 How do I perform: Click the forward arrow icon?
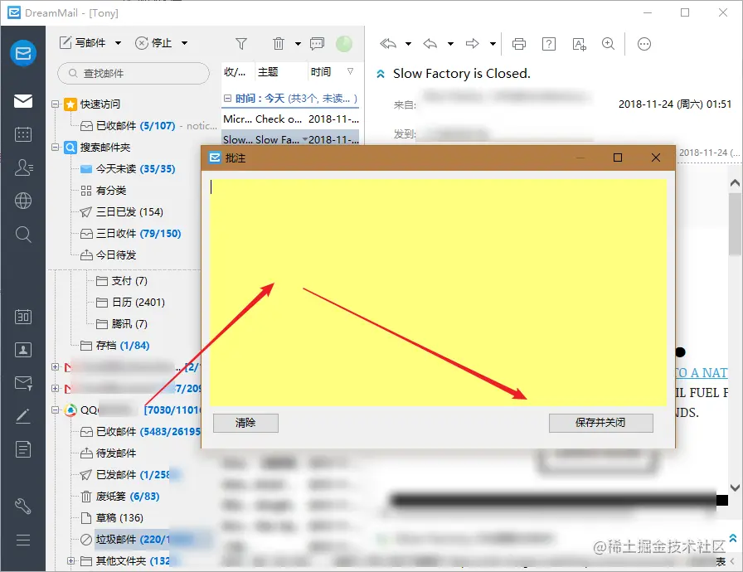pyautogui.click(x=473, y=44)
